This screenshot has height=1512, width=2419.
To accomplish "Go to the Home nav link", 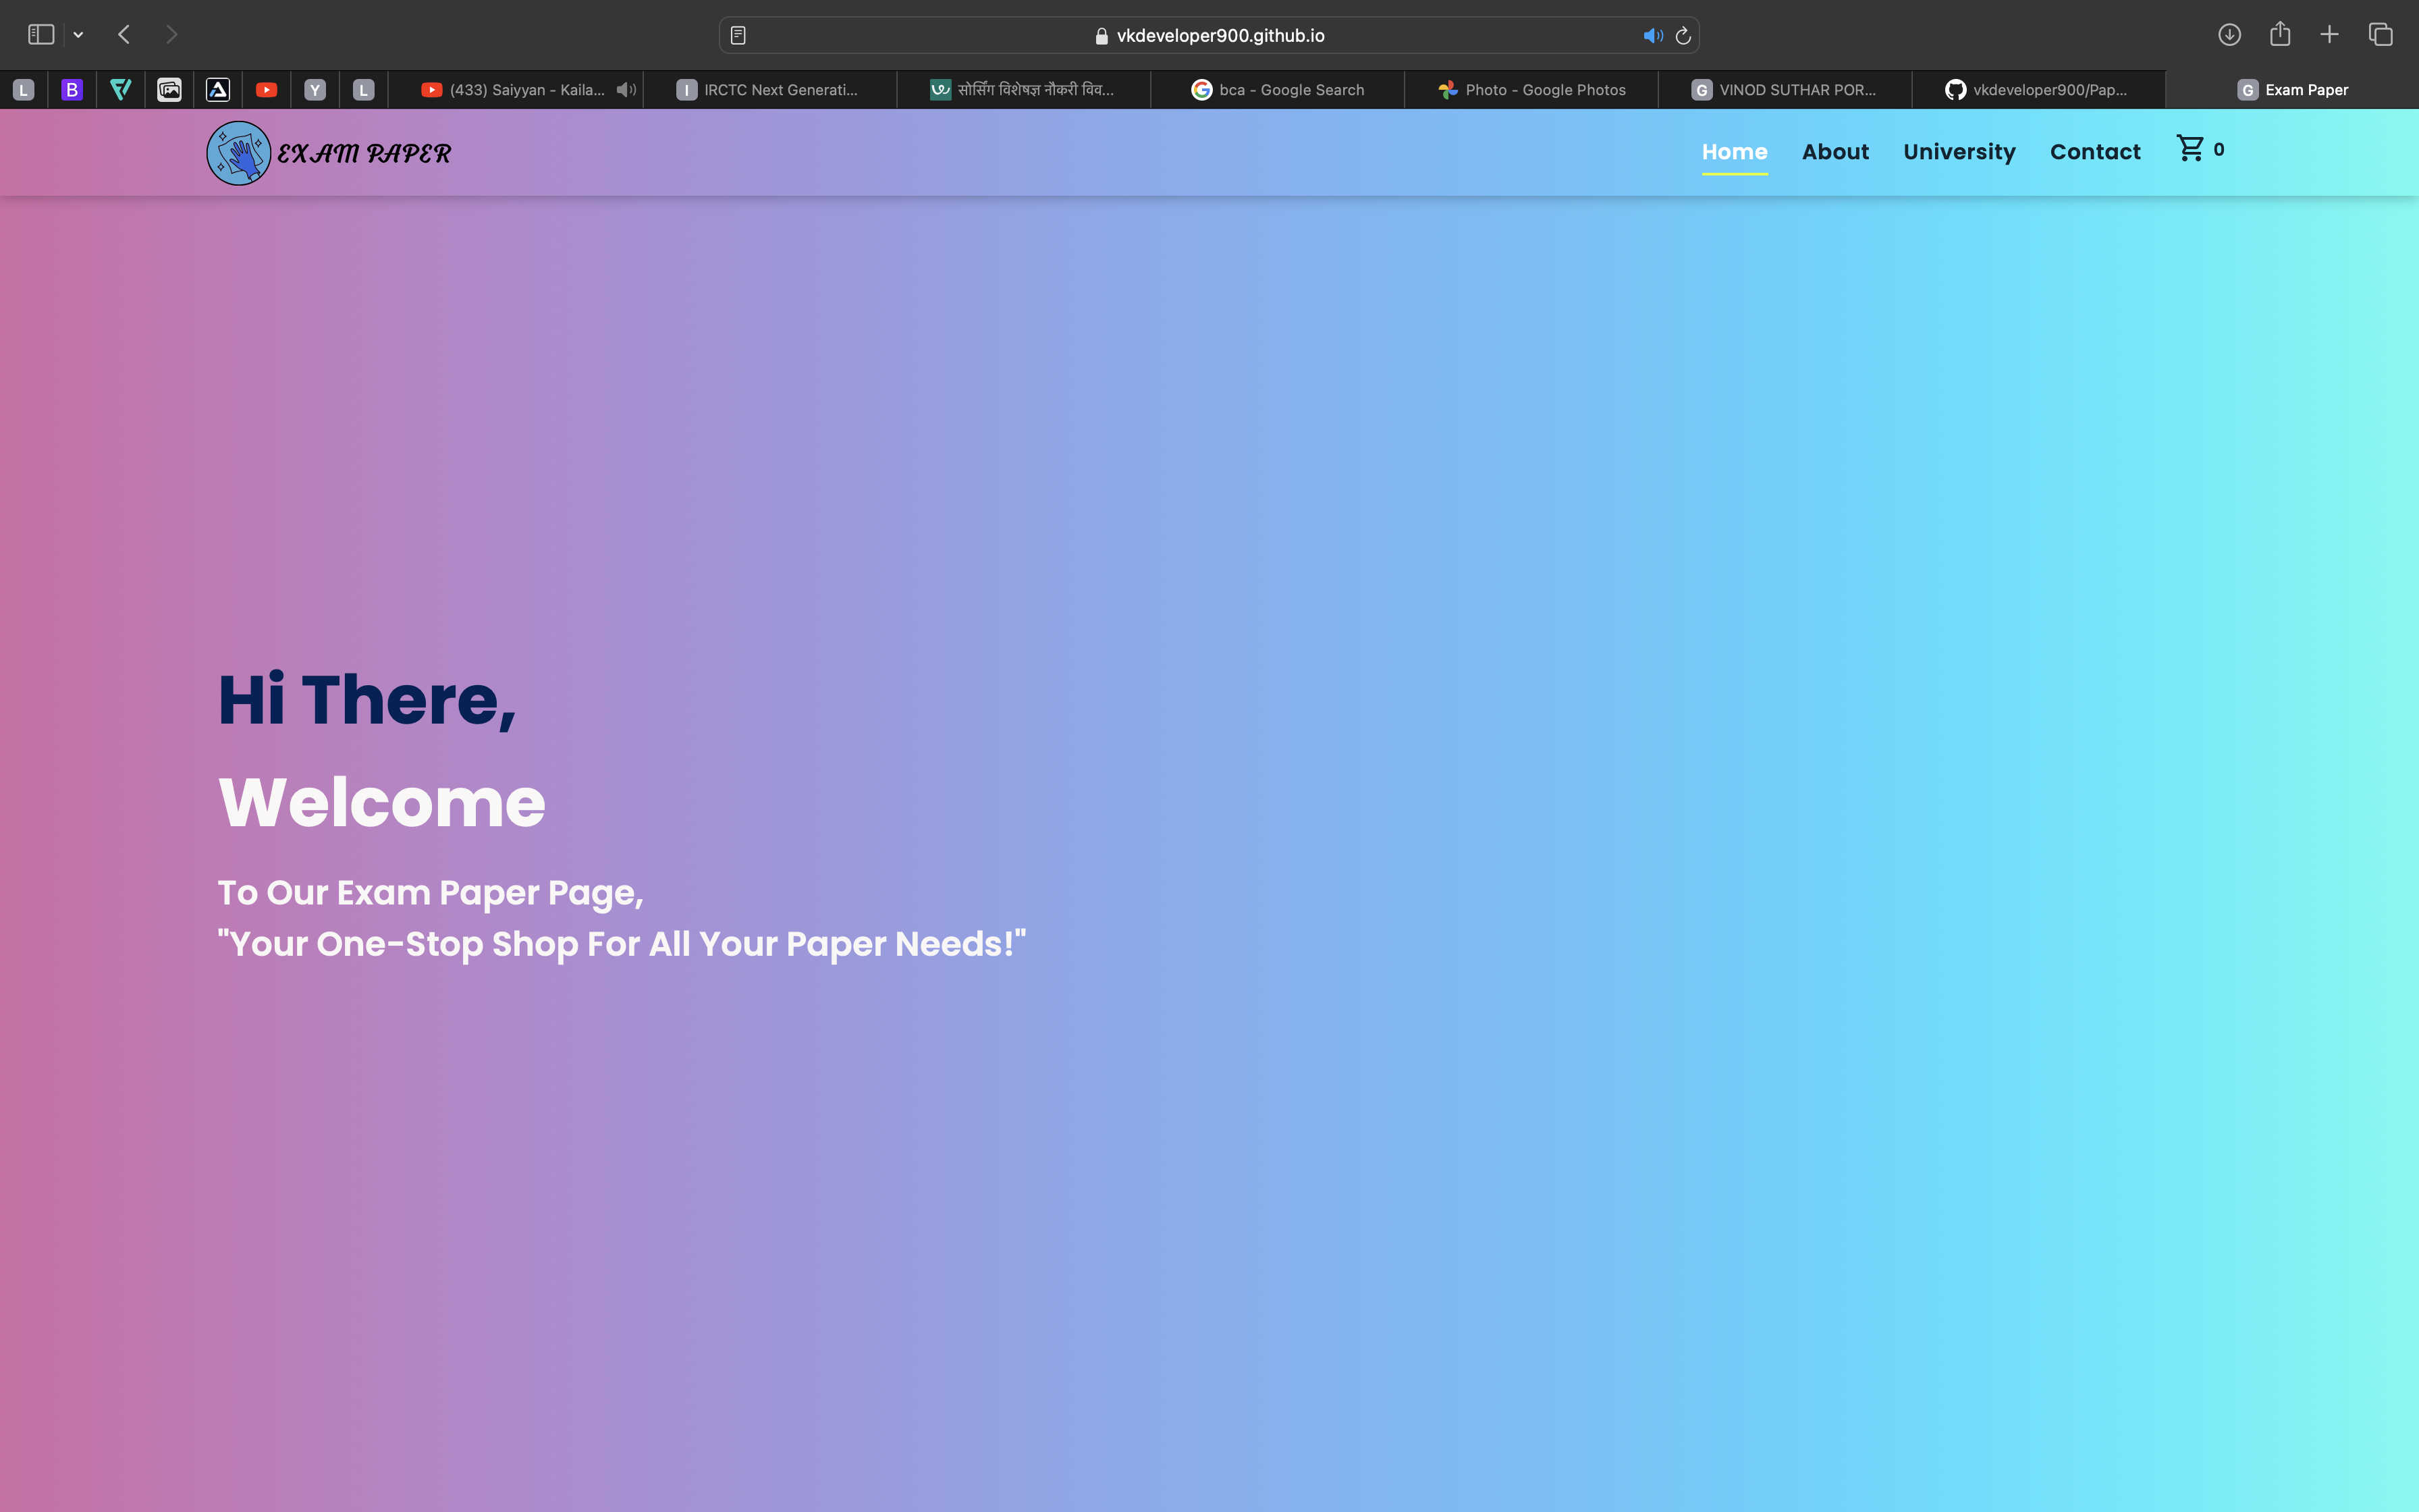I will [1735, 152].
